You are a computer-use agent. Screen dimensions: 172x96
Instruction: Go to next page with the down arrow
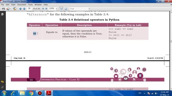24,9
